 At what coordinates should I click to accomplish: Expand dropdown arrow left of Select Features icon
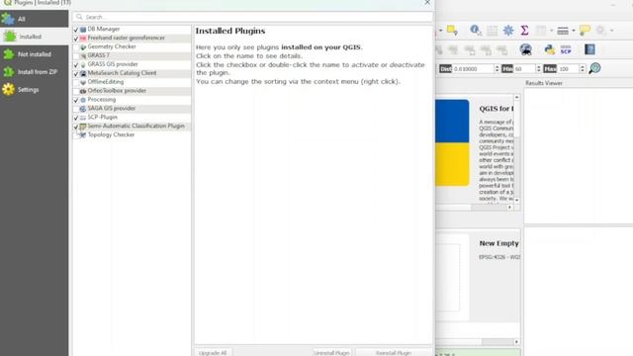click(x=440, y=31)
